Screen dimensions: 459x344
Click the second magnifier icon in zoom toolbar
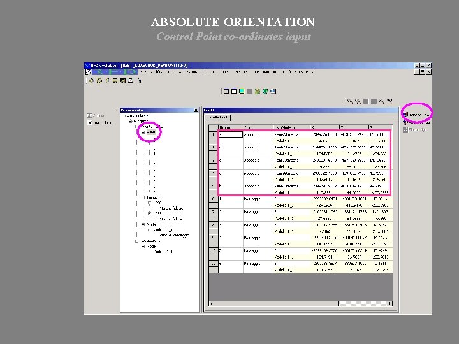[358, 101]
